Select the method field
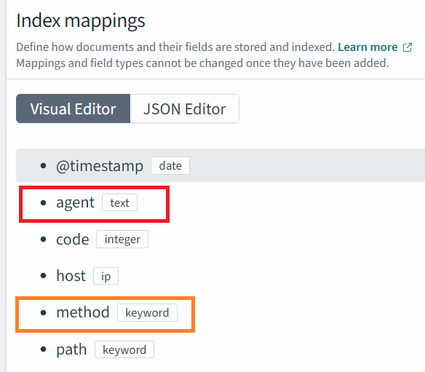Image resolution: width=425 pixels, height=372 pixels. click(83, 312)
